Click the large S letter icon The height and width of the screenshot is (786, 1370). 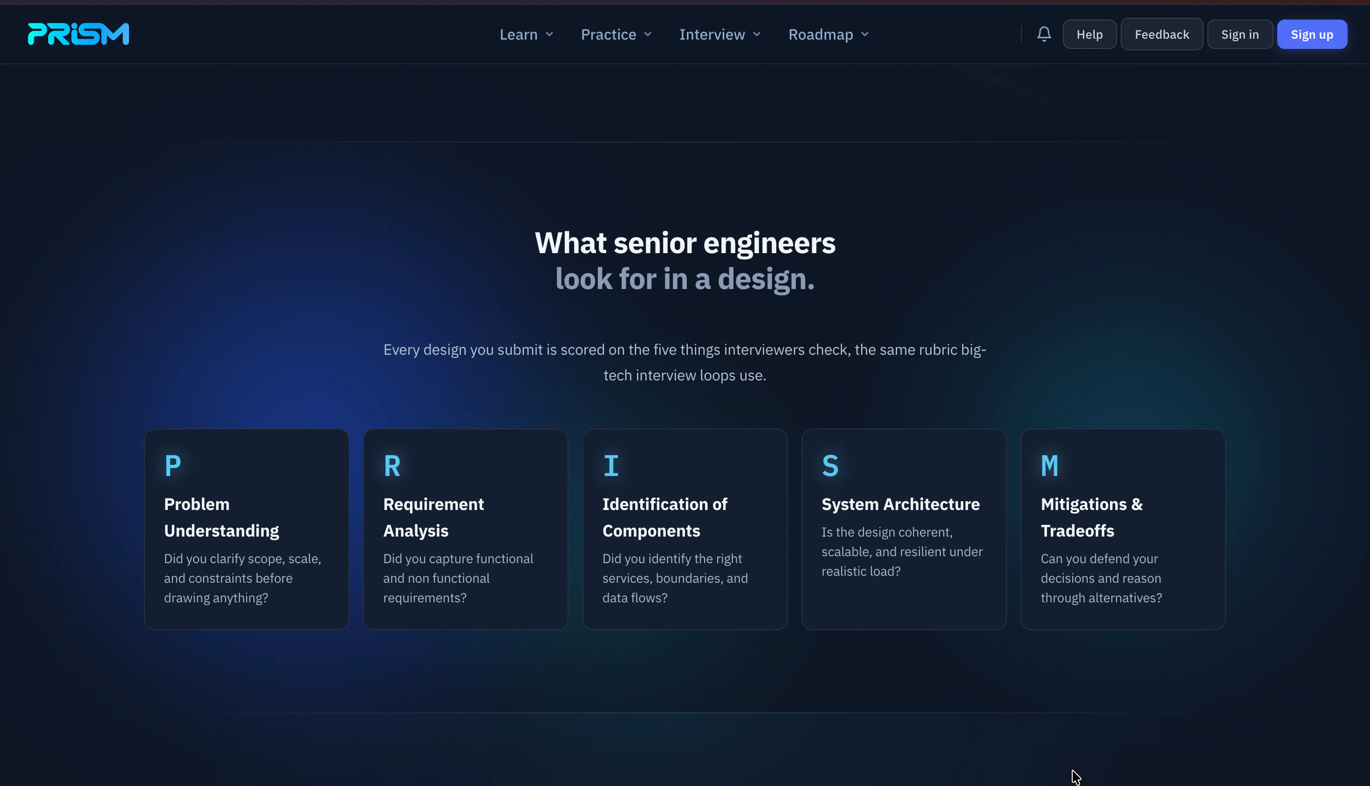[x=830, y=465]
